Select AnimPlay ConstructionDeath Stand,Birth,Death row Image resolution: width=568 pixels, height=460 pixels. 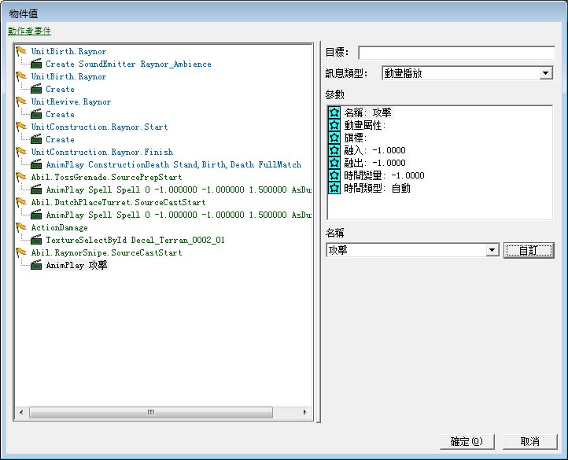174,165
